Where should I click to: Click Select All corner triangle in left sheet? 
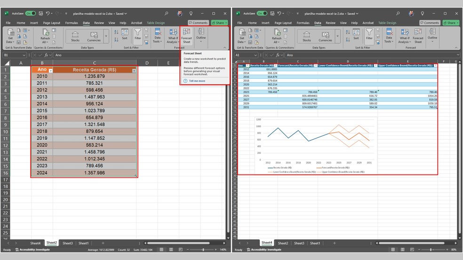pos(7,63)
